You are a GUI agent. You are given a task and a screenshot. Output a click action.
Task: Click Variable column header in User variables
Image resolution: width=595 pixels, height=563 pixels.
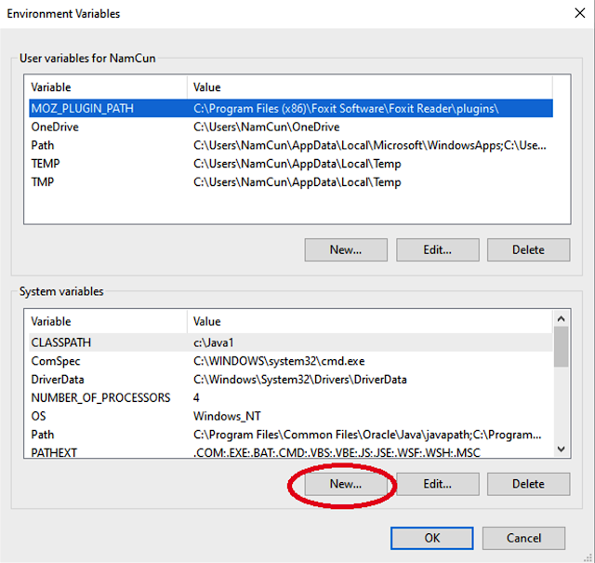click(108, 87)
